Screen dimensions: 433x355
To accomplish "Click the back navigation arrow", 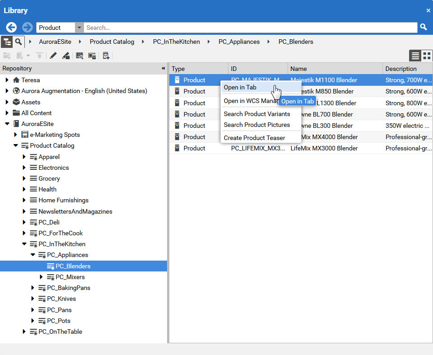I will pyautogui.click(x=11, y=28).
